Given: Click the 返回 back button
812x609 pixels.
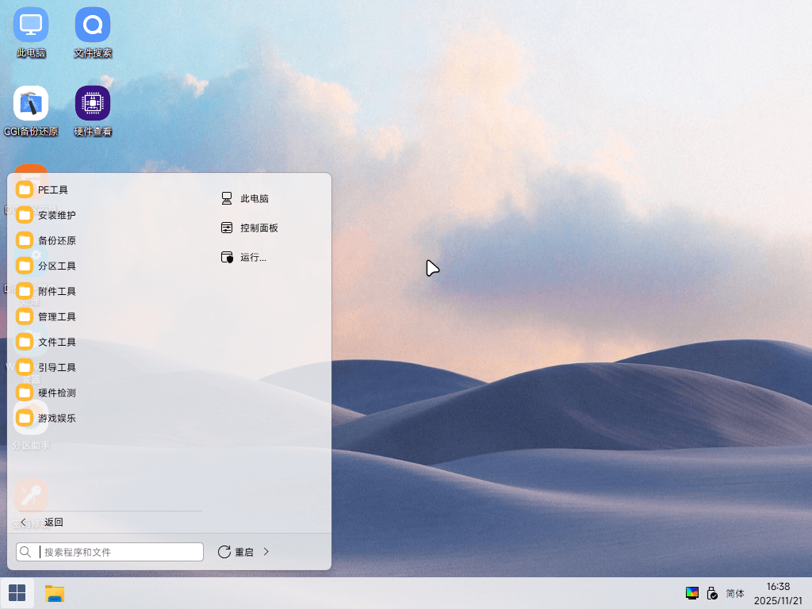Looking at the screenshot, I should pos(41,522).
